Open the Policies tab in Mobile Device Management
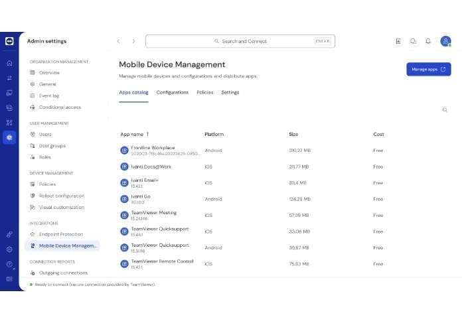Image resolution: width=462 pixels, height=323 pixels. tap(204, 92)
